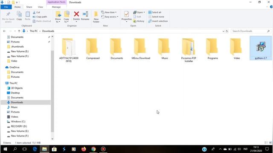This screenshot has height=153, width=273.
Task: Click navigation pane scroll up arrow
Action: click(x=52, y=37)
